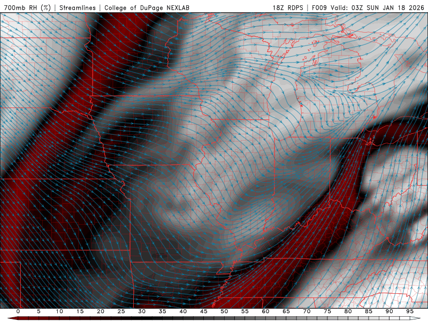
Task: Click the '75' colorbar label
Action: tap(327, 311)
